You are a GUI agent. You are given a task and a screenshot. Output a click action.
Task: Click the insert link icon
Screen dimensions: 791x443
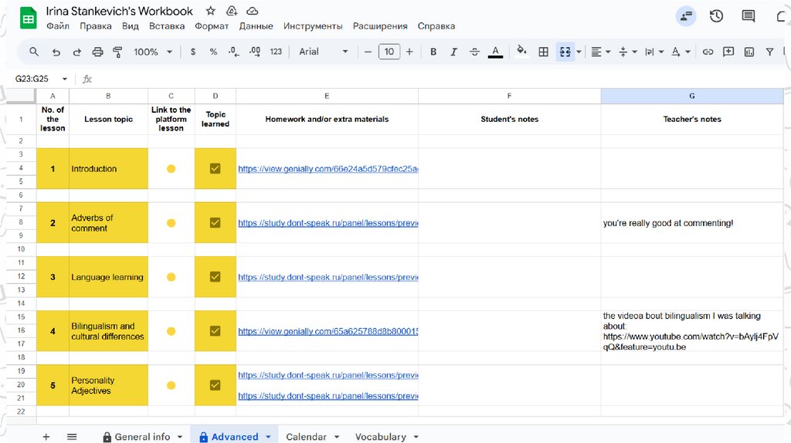click(x=708, y=52)
